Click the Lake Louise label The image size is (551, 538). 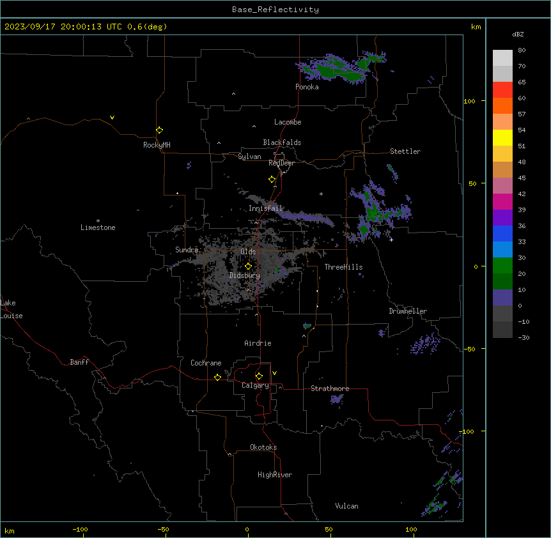(x=12, y=309)
